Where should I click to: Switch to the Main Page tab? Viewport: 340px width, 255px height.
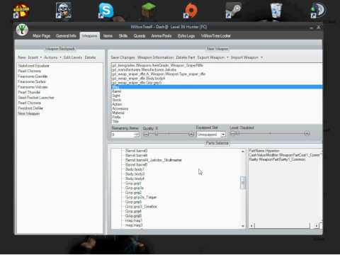pyautogui.click(x=41, y=36)
